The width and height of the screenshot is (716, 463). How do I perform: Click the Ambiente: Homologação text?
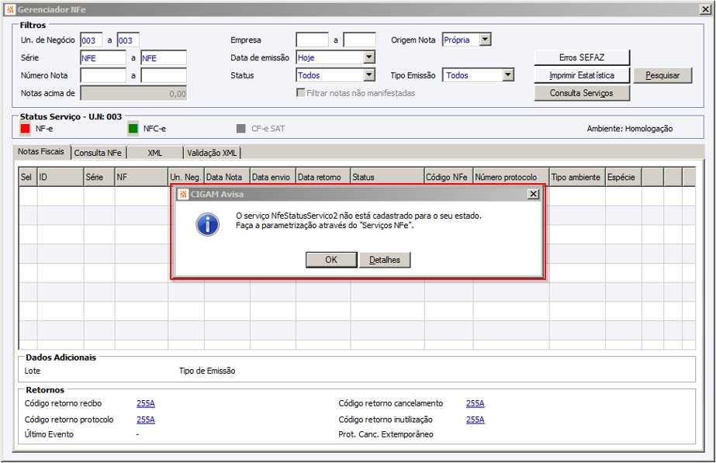630,129
